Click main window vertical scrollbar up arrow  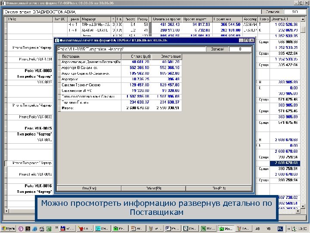point(303,19)
